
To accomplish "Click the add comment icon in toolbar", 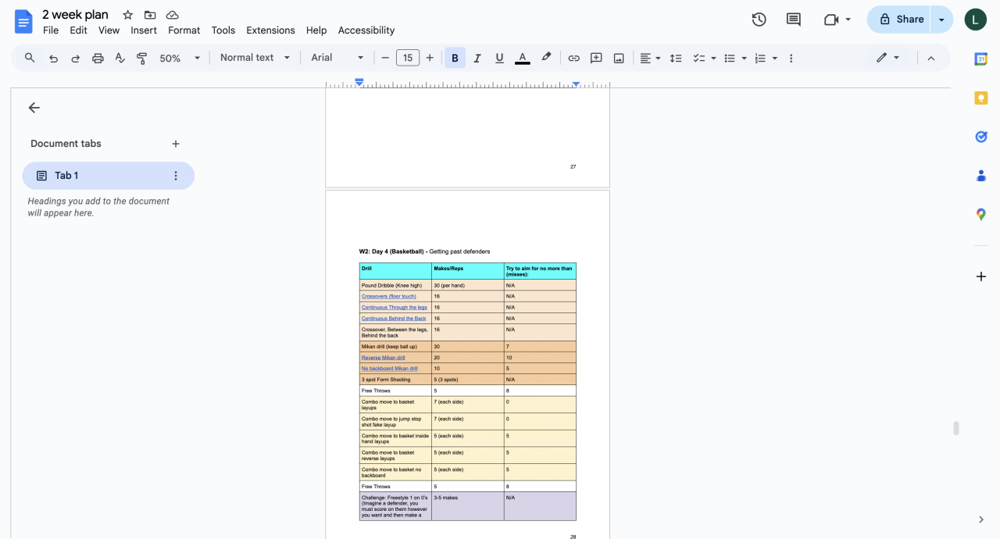I will pos(596,58).
